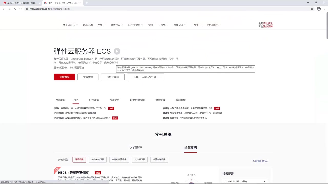Click the 实例总览 section title
The height and width of the screenshot is (184, 328).
tap(163, 135)
